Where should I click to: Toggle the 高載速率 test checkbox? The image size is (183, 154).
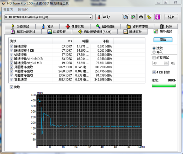tap(12, 80)
